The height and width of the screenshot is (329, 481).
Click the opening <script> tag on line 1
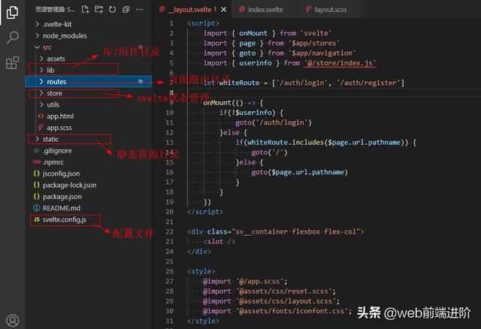[204, 23]
